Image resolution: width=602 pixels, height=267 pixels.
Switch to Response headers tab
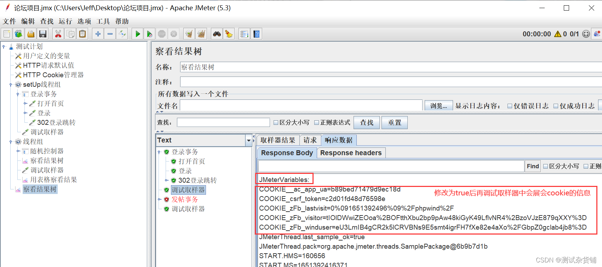pyautogui.click(x=351, y=153)
